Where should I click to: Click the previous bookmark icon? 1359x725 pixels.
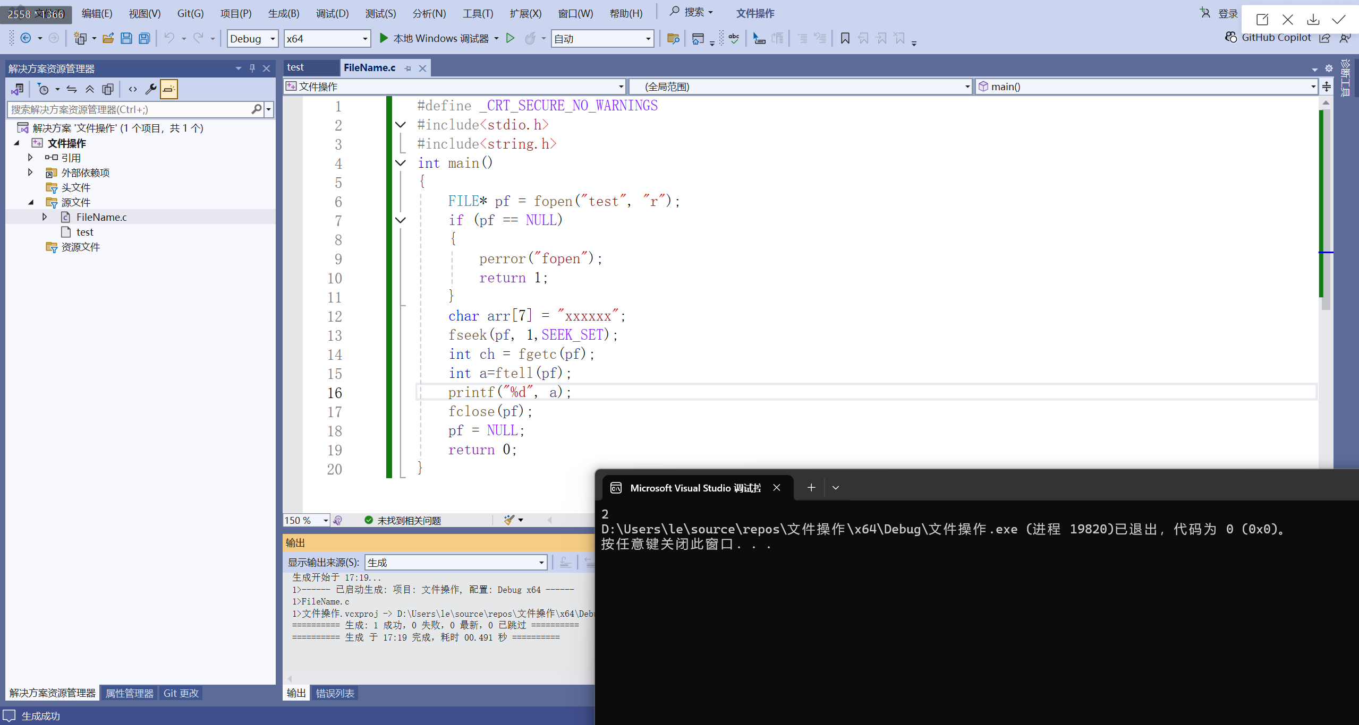pos(863,38)
